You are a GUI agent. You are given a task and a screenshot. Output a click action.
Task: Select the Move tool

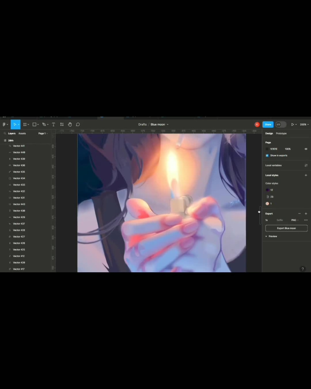14,124
